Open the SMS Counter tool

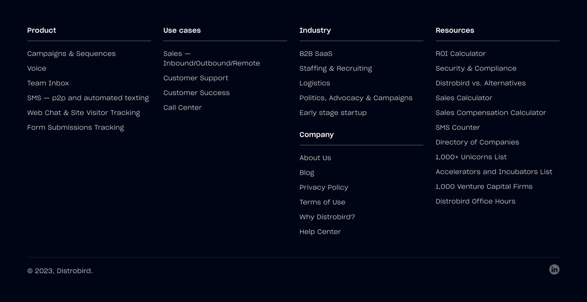[x=457, y=127]
